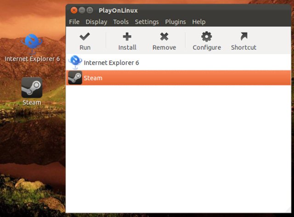Screen dimensions: 294x217
Task: Select the highlighted Steam row text
Action: click(x=93, y=78)
